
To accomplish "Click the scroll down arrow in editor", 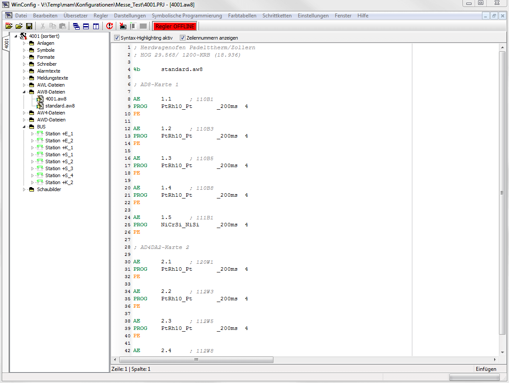I will [x=502, y=352].
